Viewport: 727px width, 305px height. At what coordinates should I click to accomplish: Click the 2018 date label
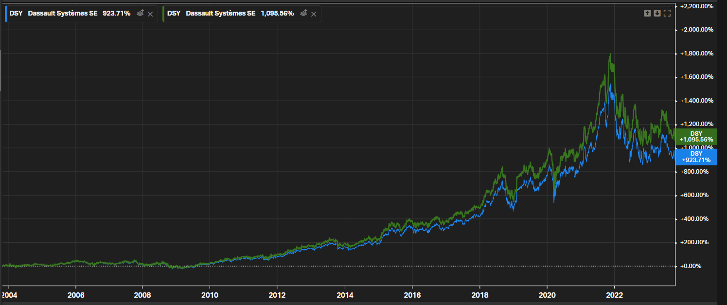point(479,295)
